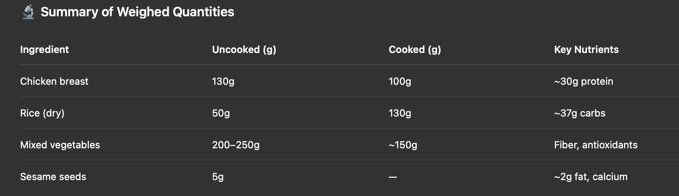Click the Uncooked (g) column header

click(244, 50)
